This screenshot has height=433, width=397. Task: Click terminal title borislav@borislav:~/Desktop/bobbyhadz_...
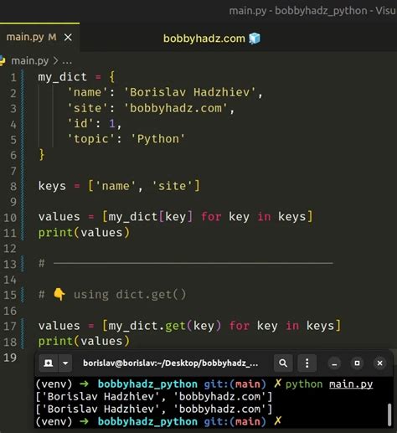pyautogui.click(x=170, y=363)
